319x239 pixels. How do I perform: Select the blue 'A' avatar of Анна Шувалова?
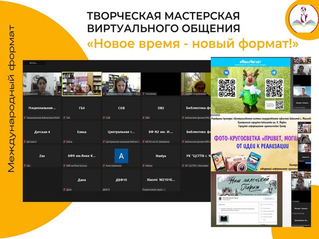click(x=121, y=156)
